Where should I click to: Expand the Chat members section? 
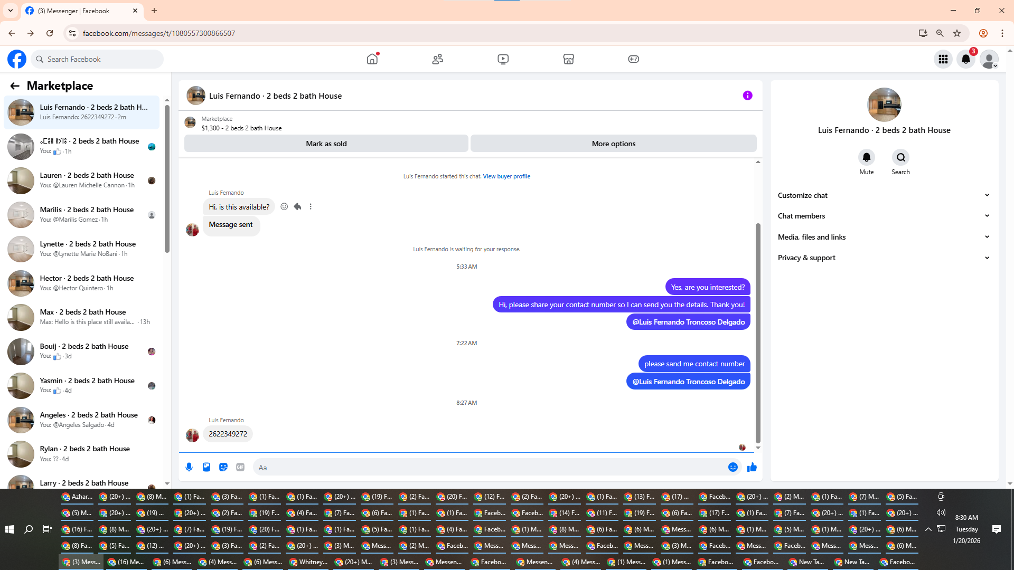point(884,216)
